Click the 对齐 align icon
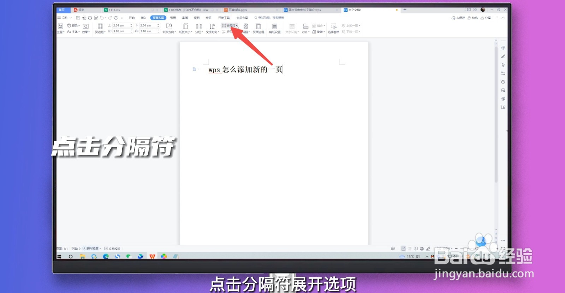Viewport: 565px width, 293px height. [305, 26]
